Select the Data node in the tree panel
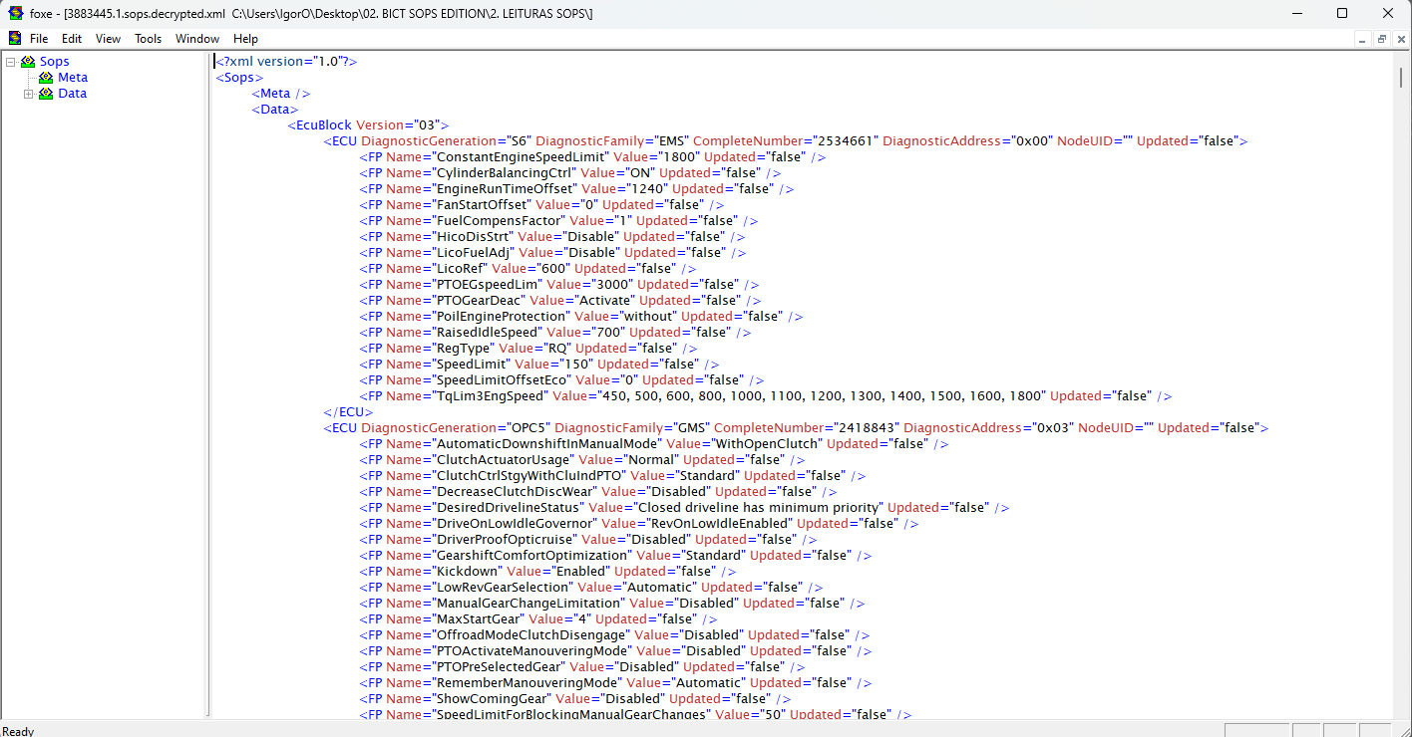The image size is (1412, 737). [72, 93]
